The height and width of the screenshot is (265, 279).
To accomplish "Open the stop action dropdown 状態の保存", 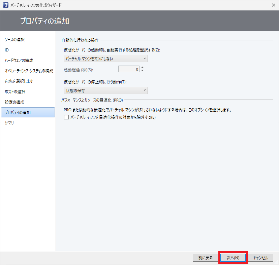I will coord(106,90).
